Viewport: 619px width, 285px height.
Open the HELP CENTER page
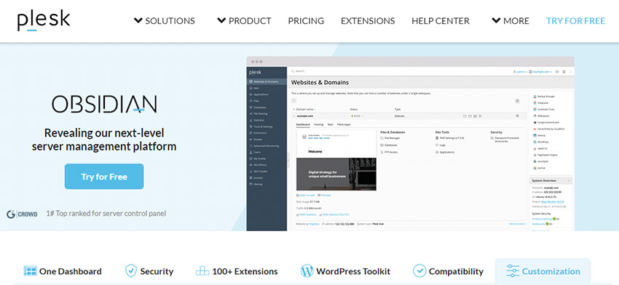(441, 21)
